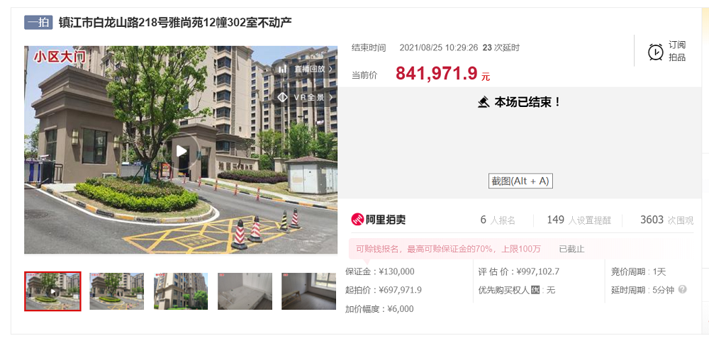Image resolution: width=709 pixels, height=343 pixels.
Task: Open the VR全景 panorama view
Action: (x=306, y=97)
